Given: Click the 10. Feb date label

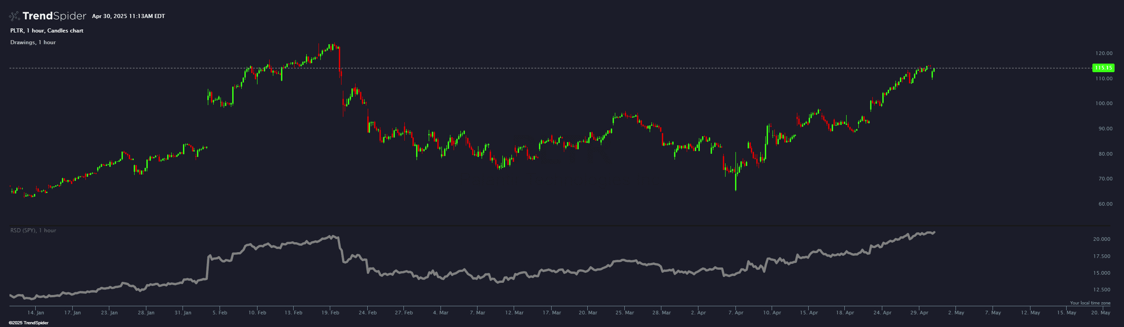Looking at the screenshot, I should point(257,313).
